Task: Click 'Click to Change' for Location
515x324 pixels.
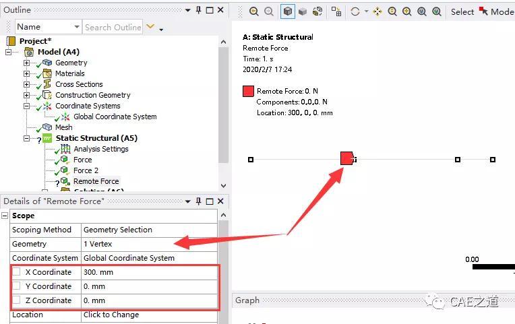Action: coord(149,315)
